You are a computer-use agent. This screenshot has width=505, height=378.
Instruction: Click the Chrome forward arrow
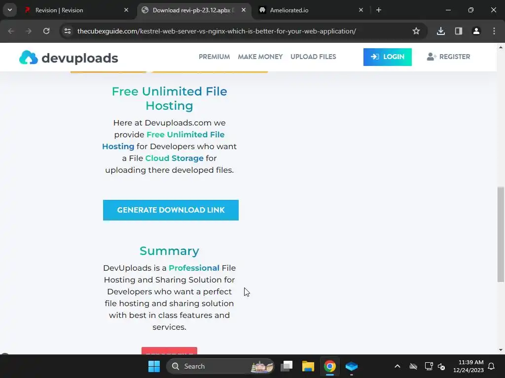click(x=29, y=31)
